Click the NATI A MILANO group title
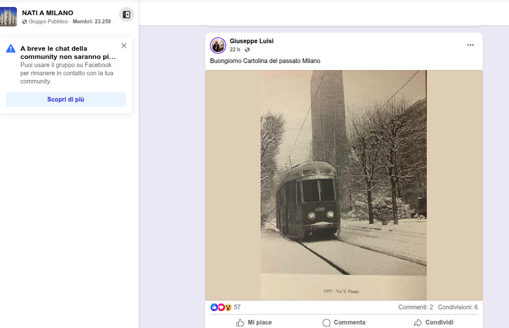Image resolution: width=509 pixels, height=328 pixels. tap(48, 13)
